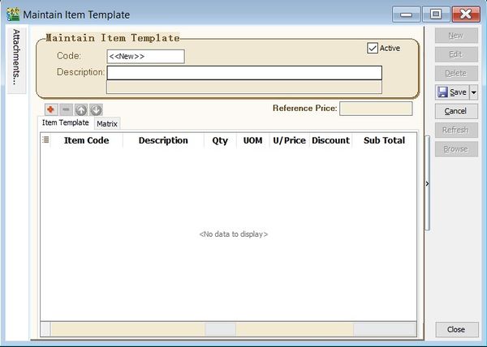487x347 pixels.
Task: Select the Item Template tab
Action: tap(66, 123)
